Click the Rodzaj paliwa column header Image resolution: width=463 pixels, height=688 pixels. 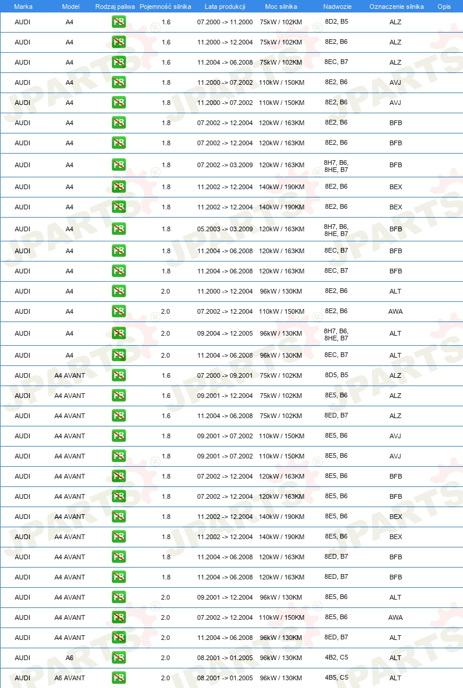click(x=115, y=7)
